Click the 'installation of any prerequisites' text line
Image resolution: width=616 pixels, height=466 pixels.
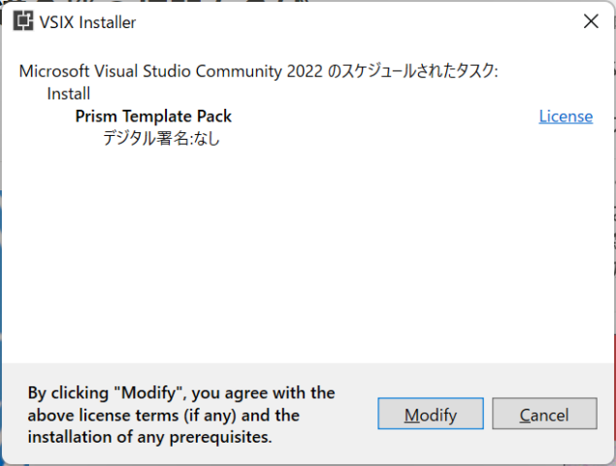[x=149, y=437]
